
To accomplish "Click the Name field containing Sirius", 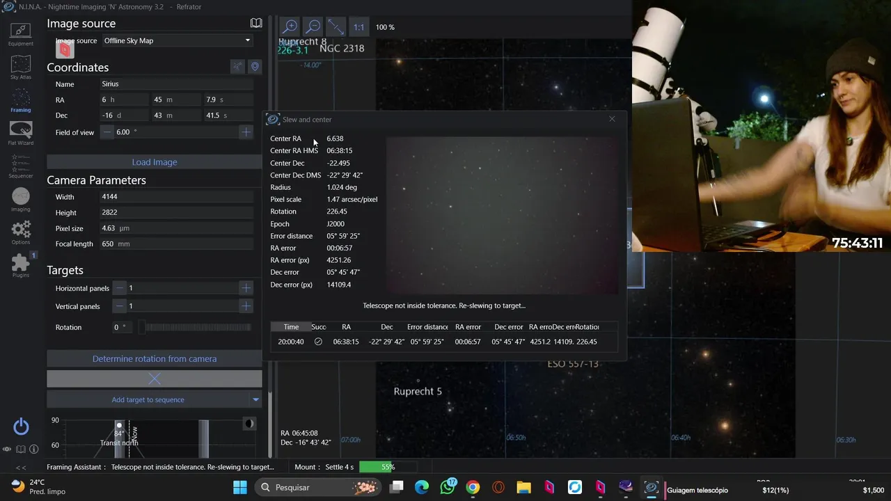I will click(x=177, y=84).
